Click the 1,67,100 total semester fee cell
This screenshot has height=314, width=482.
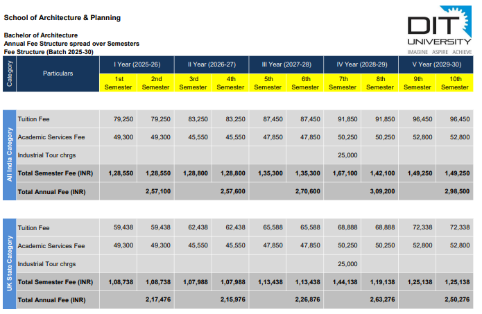coord(343,173)
